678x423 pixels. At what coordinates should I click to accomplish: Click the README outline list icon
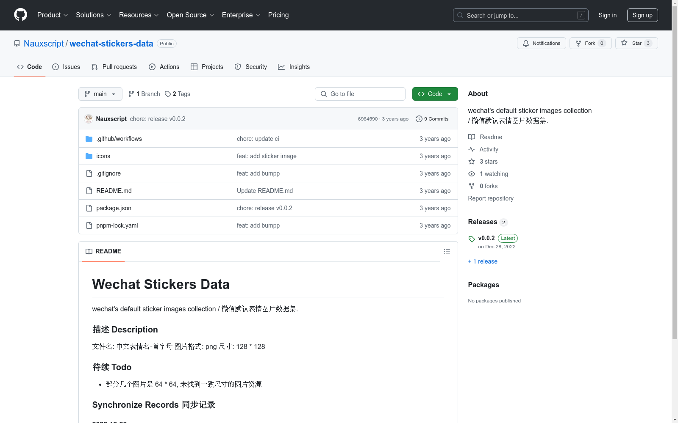coord(447,252)
